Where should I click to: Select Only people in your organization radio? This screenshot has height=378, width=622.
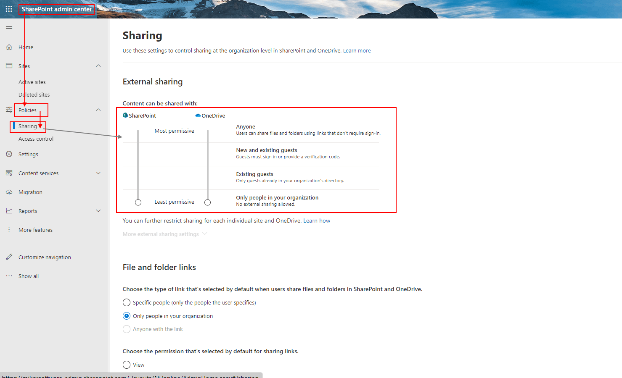pos(127,316)
